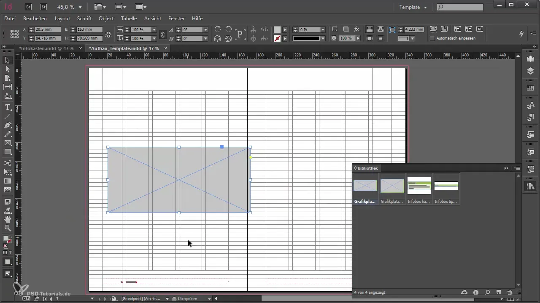This screenshot has height=303, width=540.
Task: Open the Fenster menu
Action: (x=176, y=19)
